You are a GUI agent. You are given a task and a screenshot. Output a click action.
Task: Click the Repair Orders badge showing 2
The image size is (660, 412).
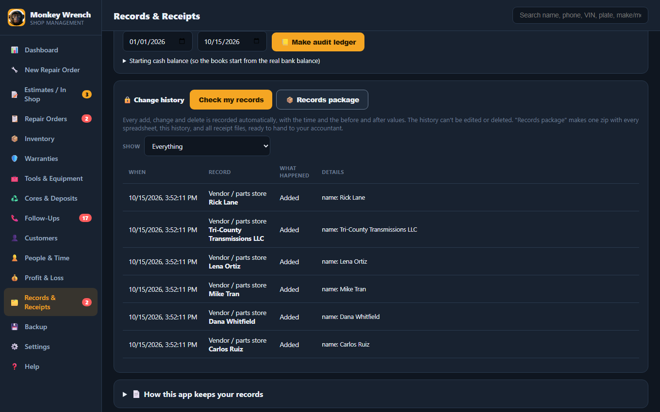coord(87,119)
